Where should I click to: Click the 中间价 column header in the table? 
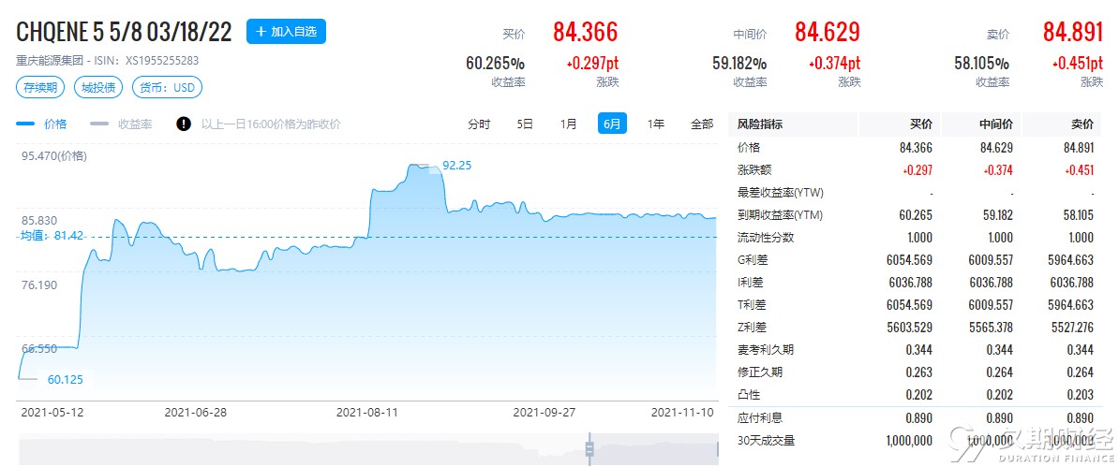995,124
